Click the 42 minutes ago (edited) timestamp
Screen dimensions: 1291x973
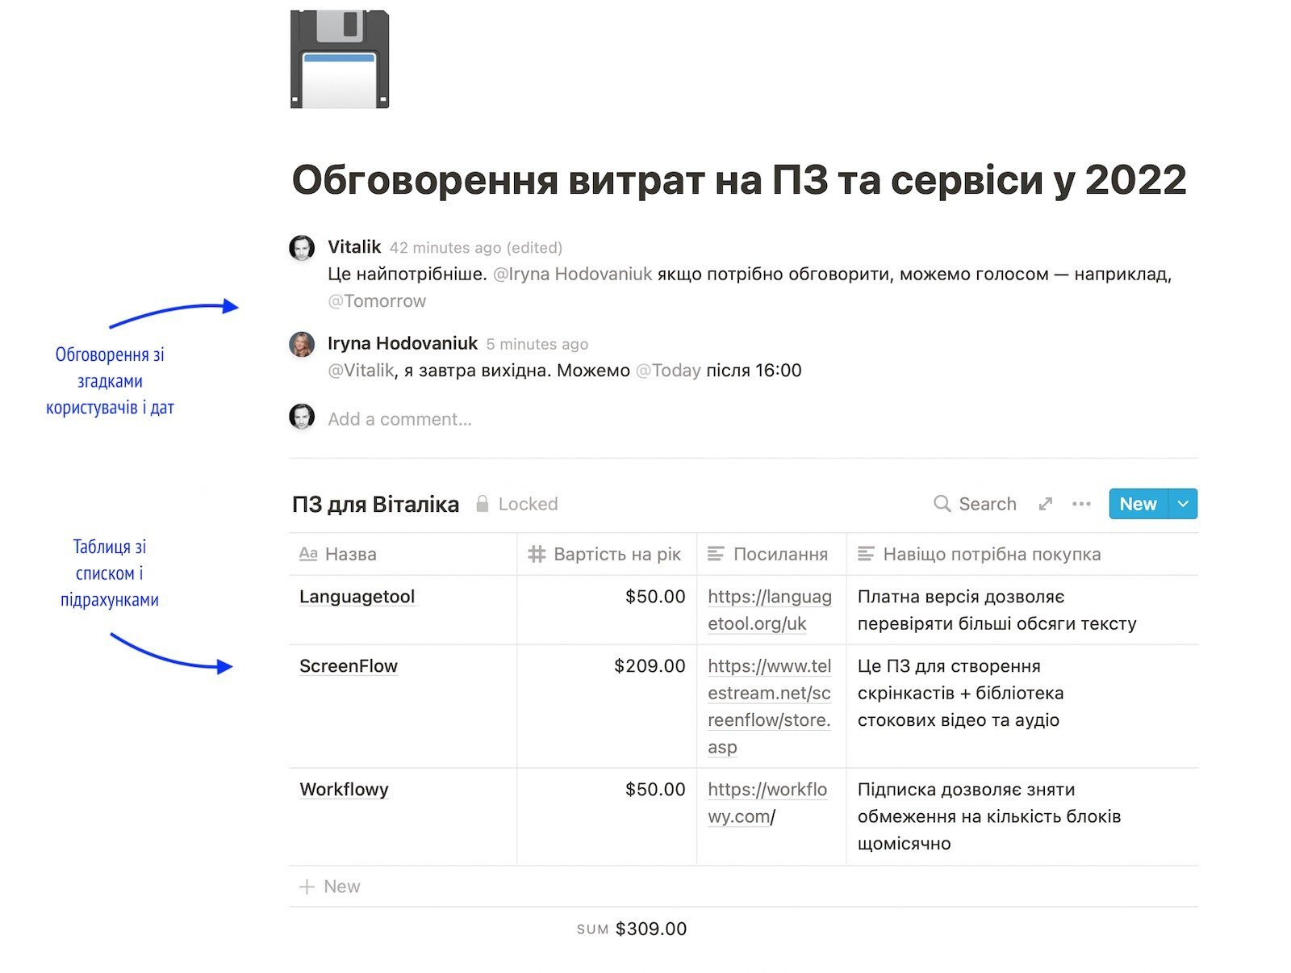pos(476,248)
